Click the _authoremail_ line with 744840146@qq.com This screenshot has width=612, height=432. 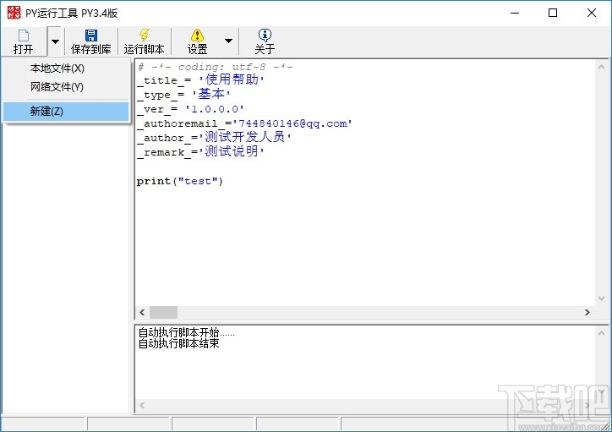click(244, 123)
